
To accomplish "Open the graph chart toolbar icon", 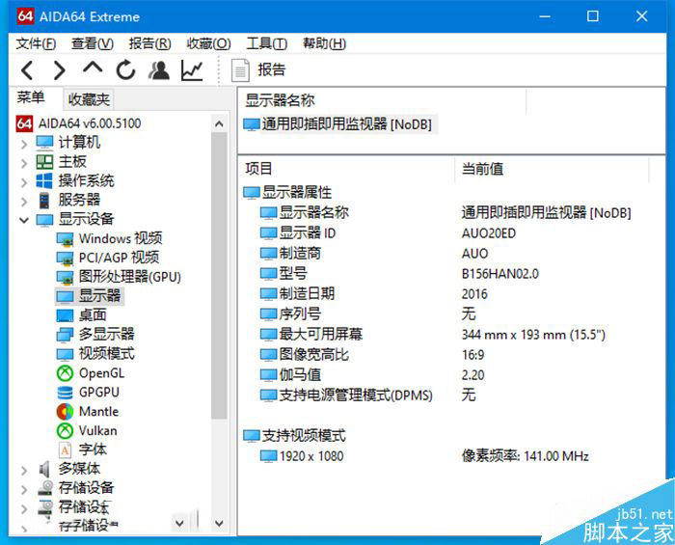I will coord(192,69).
